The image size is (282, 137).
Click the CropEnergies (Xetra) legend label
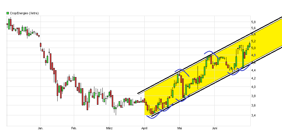coord(24,13)
